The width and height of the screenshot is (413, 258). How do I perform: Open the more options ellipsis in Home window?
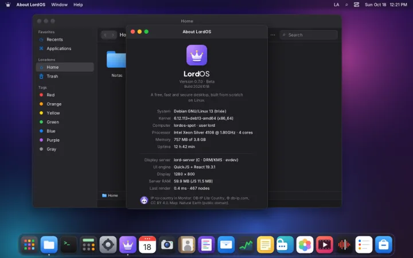[272, 35]
